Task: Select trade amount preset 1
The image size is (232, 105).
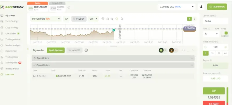Action: click(x=206, y=53)
